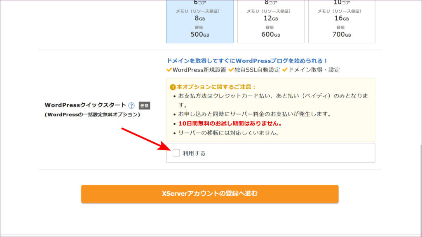The width and height of the screenshot is (422, 237).
Task: Click the orange exclamation warning icon
Action: click(173, 87)
